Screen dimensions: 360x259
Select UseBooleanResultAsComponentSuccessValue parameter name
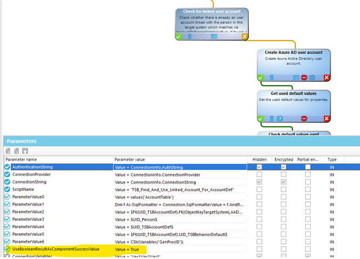(56, 249)
